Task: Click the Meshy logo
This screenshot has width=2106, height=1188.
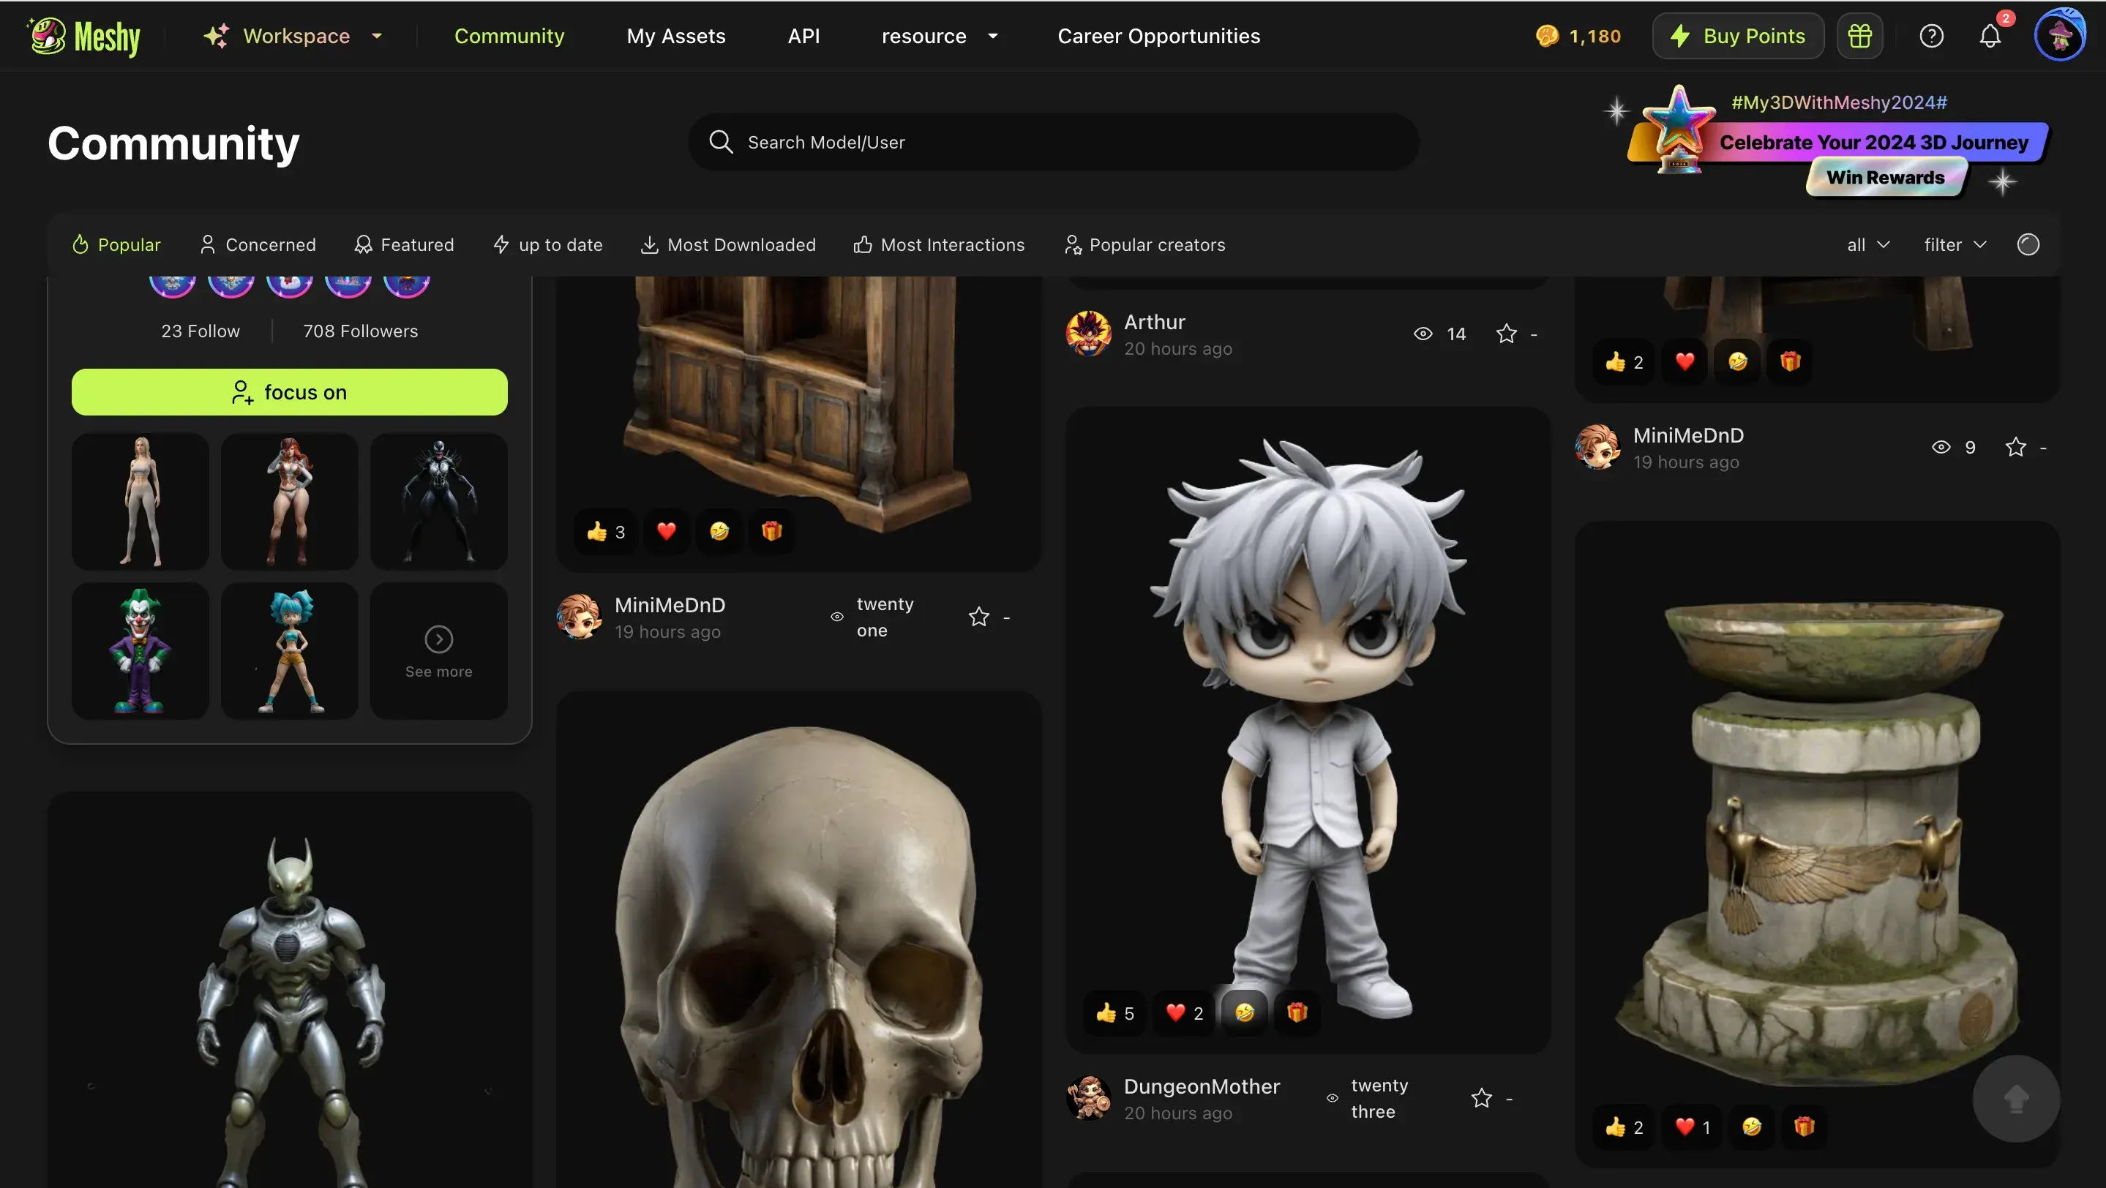Action: coord(83,35)
